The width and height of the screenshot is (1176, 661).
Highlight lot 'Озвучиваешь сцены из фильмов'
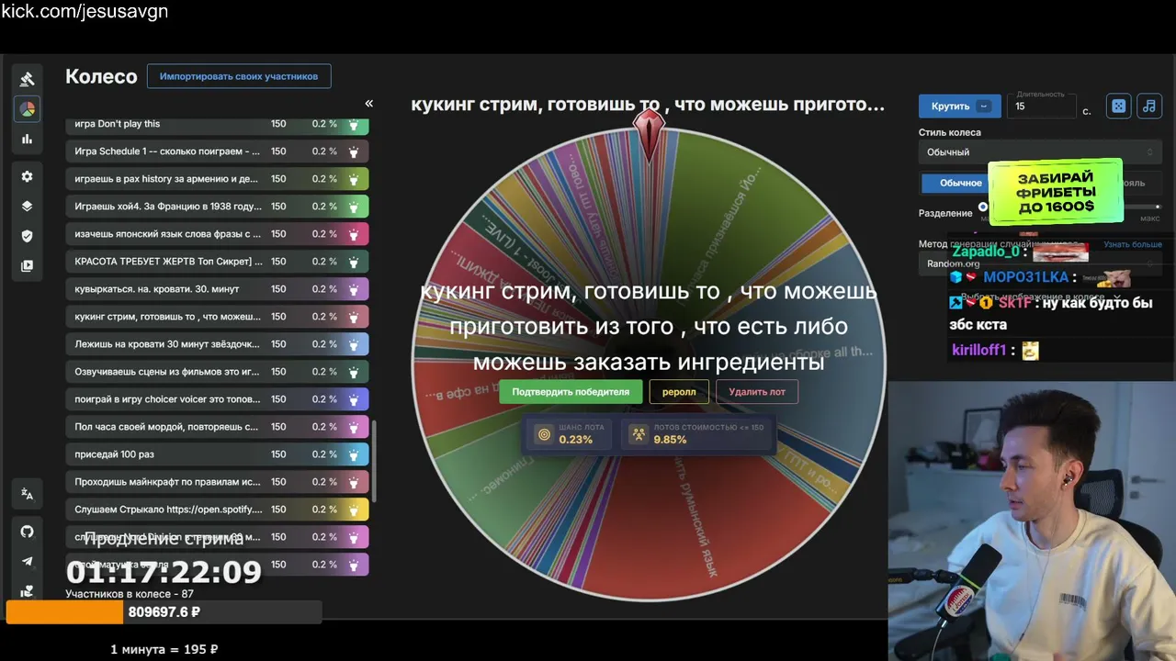point(354,372)
